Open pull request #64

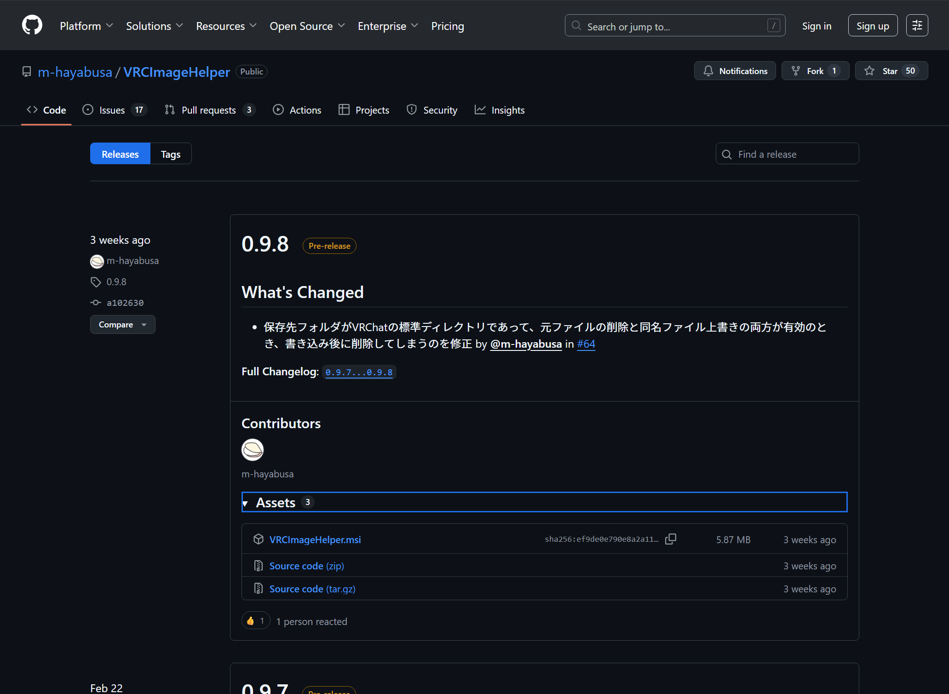coord(586,344)
